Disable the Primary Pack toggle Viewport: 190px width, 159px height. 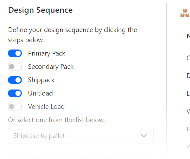click(15, 53)
